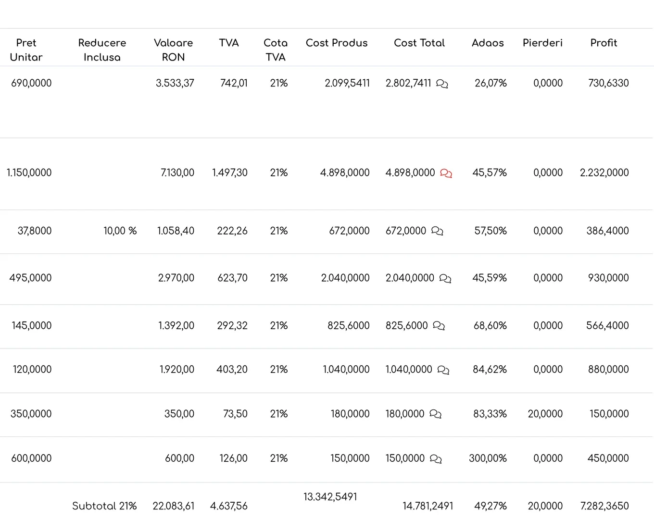Select the 20,0000 pierderi cell for 350,00
This screenshot has height=519, width=654.
pyautogui.click(x=545, y=413)
